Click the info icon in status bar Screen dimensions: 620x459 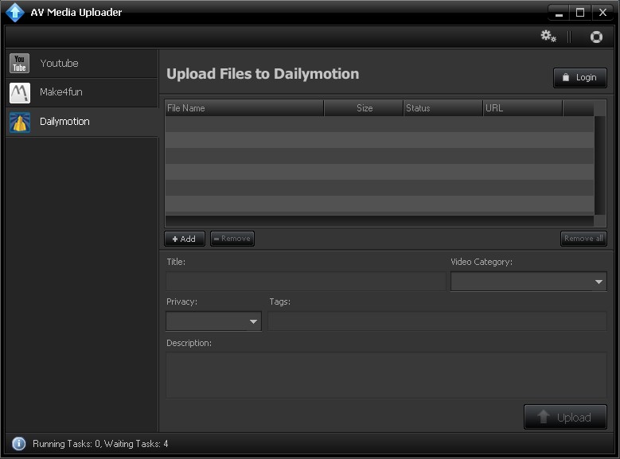(18, 444)
